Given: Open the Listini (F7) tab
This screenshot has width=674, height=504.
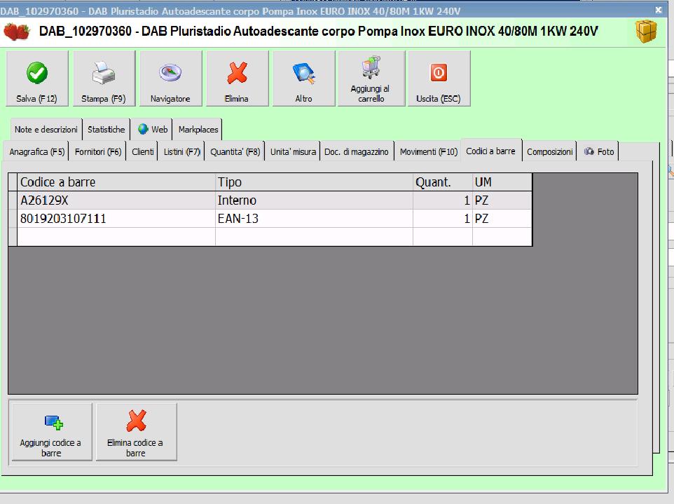Looking at the screenshot, I should (x=182, y=152).
